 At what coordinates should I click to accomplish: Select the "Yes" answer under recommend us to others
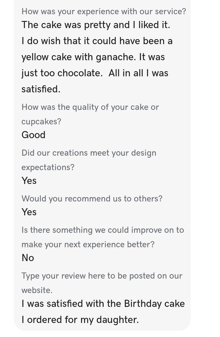pos(29,212)
